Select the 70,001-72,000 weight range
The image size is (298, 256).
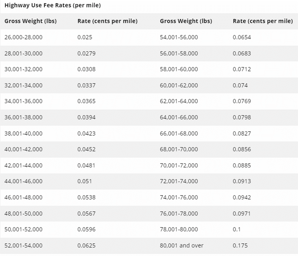(x=179, y=165)
